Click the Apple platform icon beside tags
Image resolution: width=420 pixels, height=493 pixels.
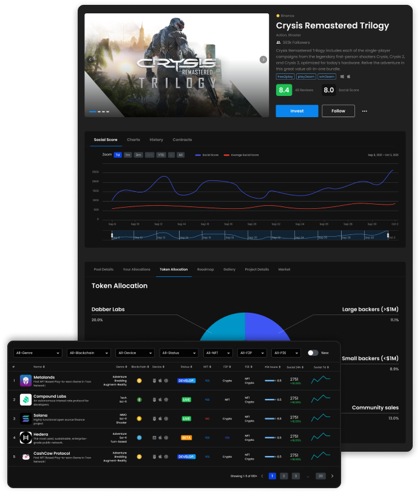tap(348, 76)
